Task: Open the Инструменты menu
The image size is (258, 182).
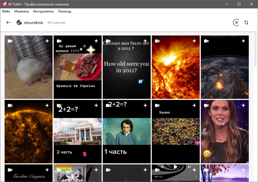Action: 43,11
